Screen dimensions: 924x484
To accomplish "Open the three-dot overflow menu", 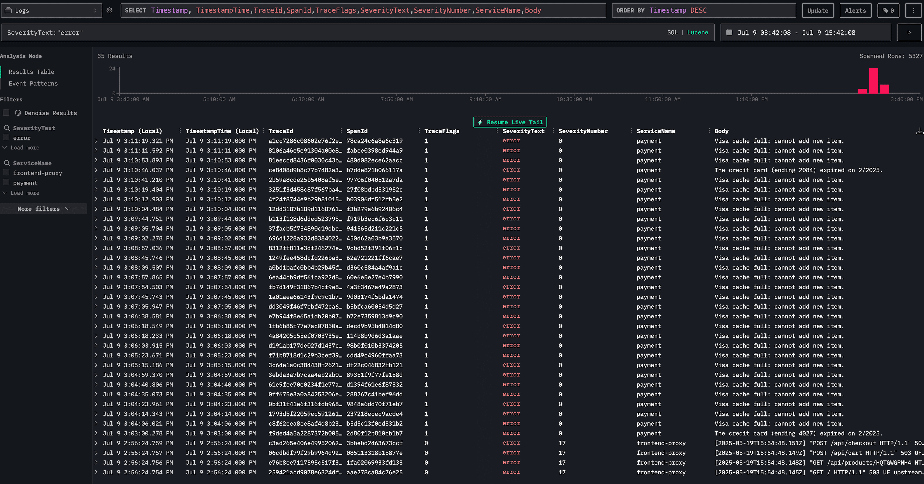I will [913, 11].
